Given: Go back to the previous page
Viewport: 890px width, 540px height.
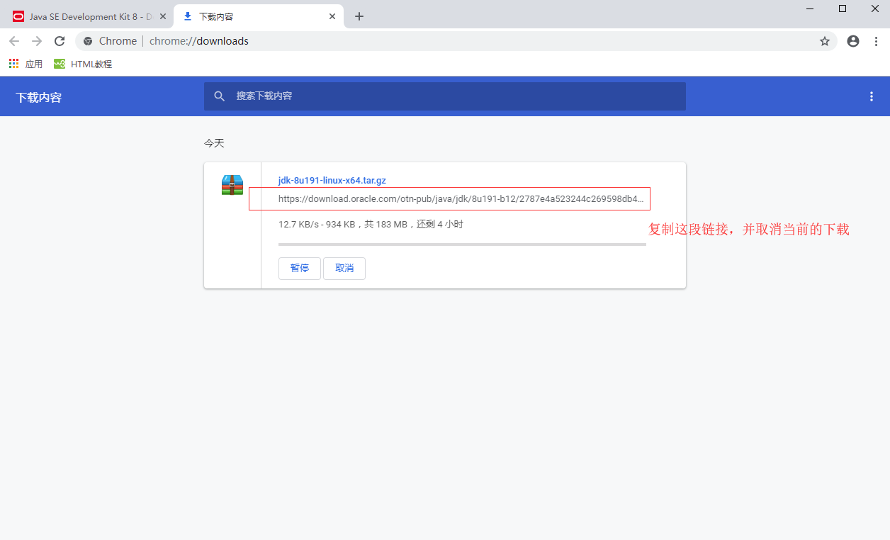Looking at the screenshot, I should [14, 41].
